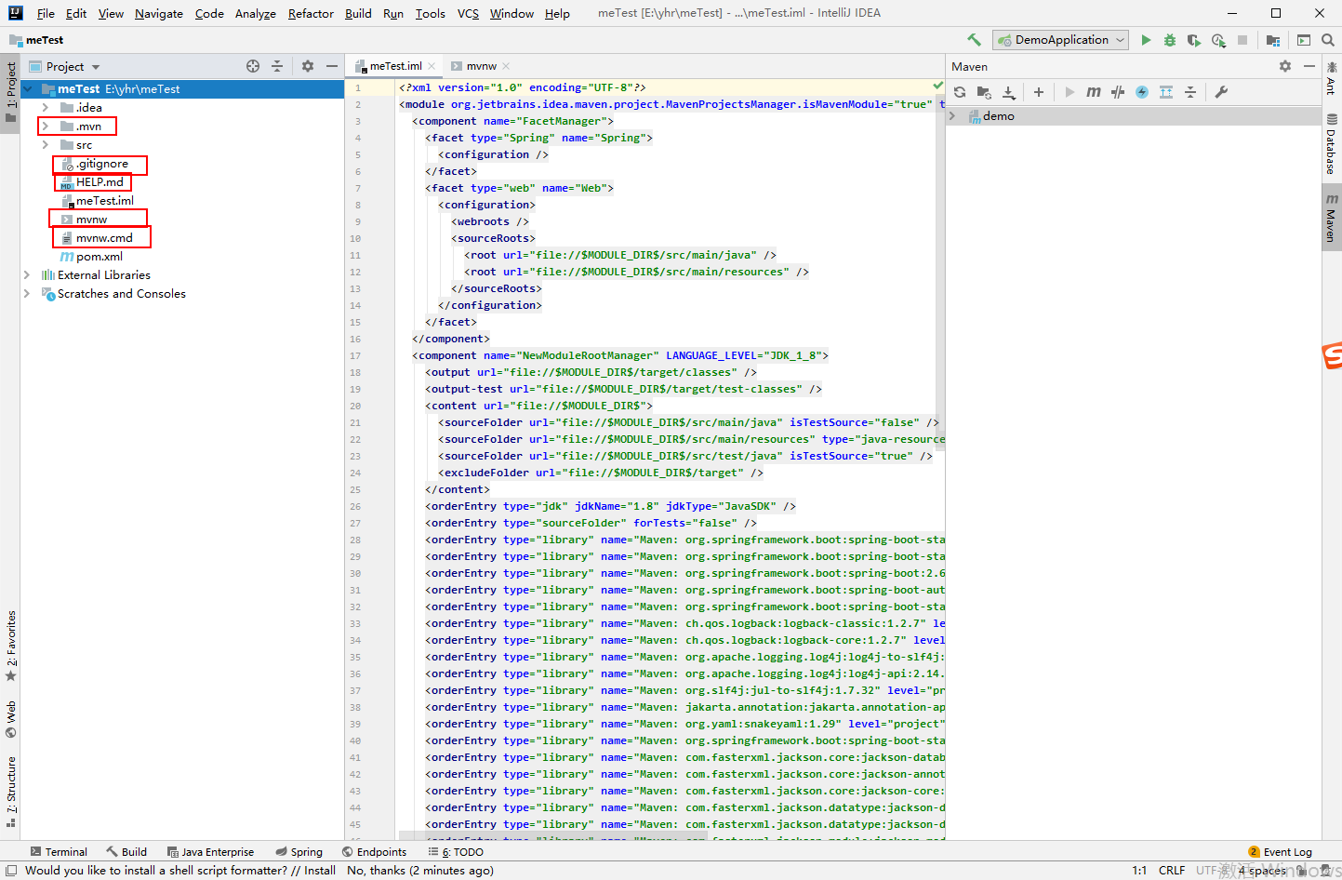Download Maven sources and documentation
The image size is (1342, 880).
coord(1009,92)
